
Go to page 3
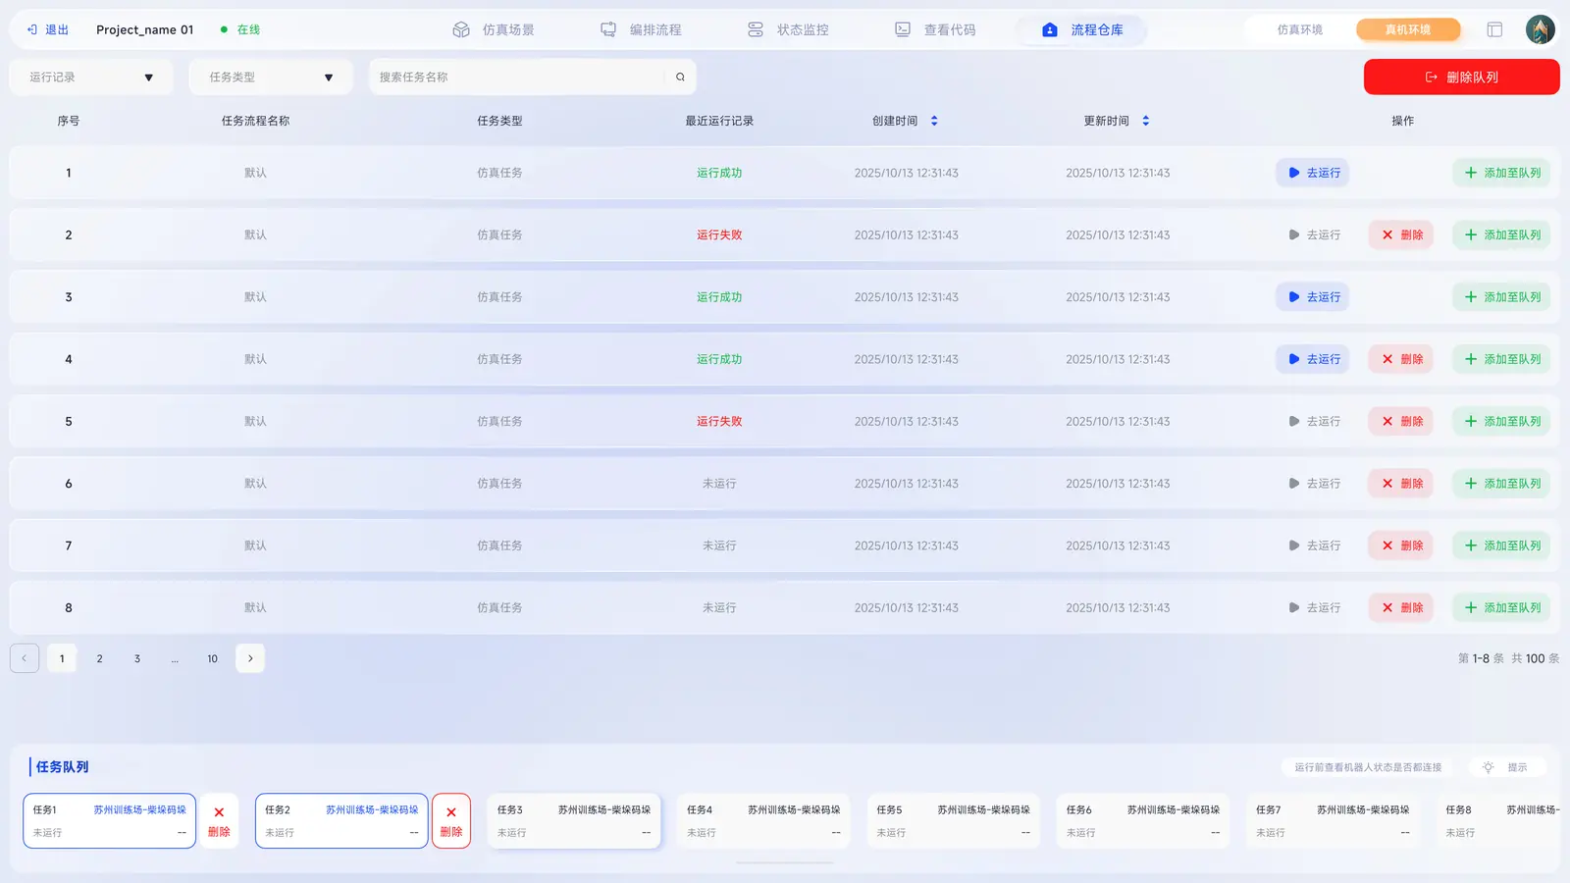point(137,658)
